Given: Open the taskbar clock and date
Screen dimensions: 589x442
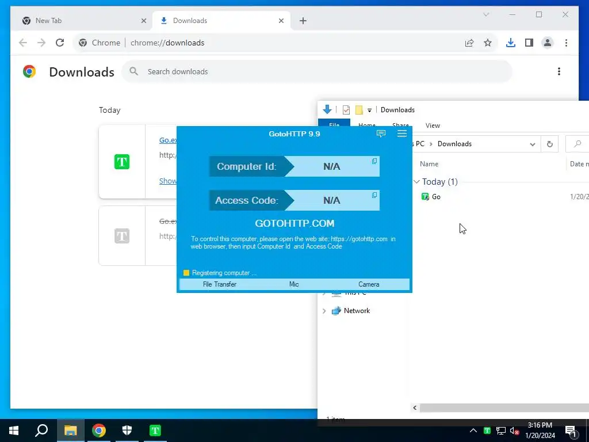Looking at the screenshot, I should (x=540, y=430).
